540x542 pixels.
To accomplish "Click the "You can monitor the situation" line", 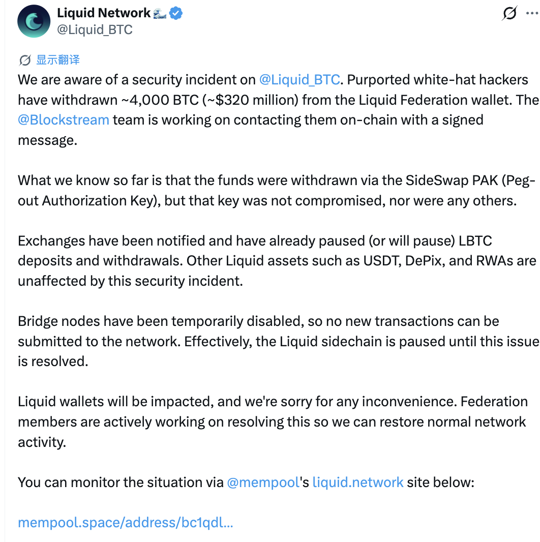I will [246, 483].
